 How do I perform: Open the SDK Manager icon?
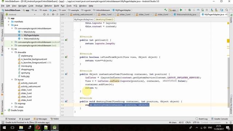216,10
